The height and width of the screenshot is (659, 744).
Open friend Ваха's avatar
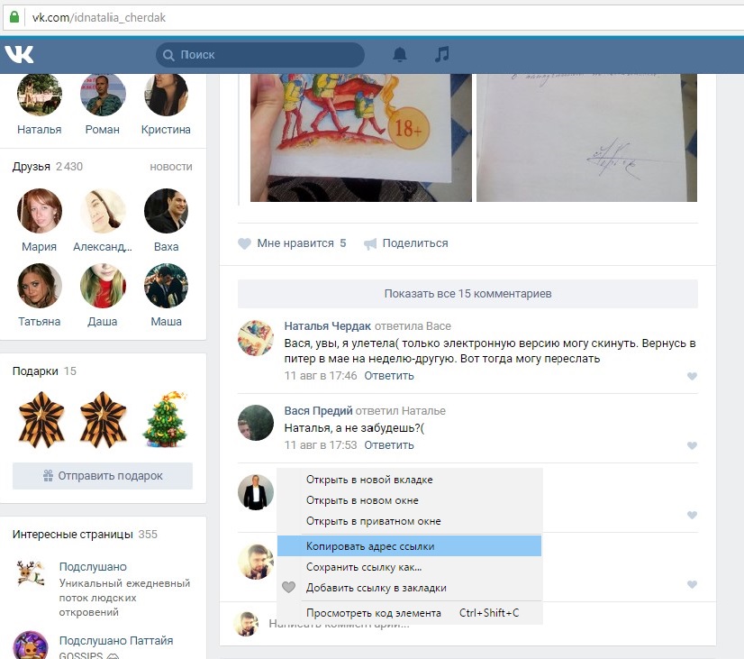(x=166, y=211)
